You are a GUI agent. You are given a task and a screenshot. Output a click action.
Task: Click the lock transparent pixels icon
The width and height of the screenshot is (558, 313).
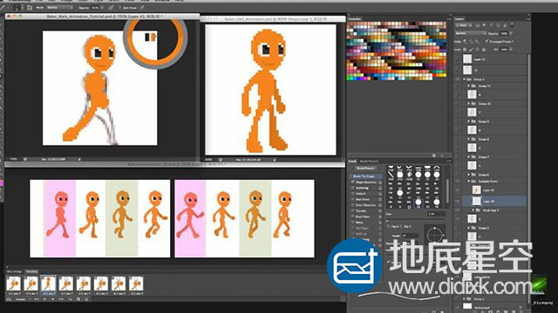tap(465, 50)
